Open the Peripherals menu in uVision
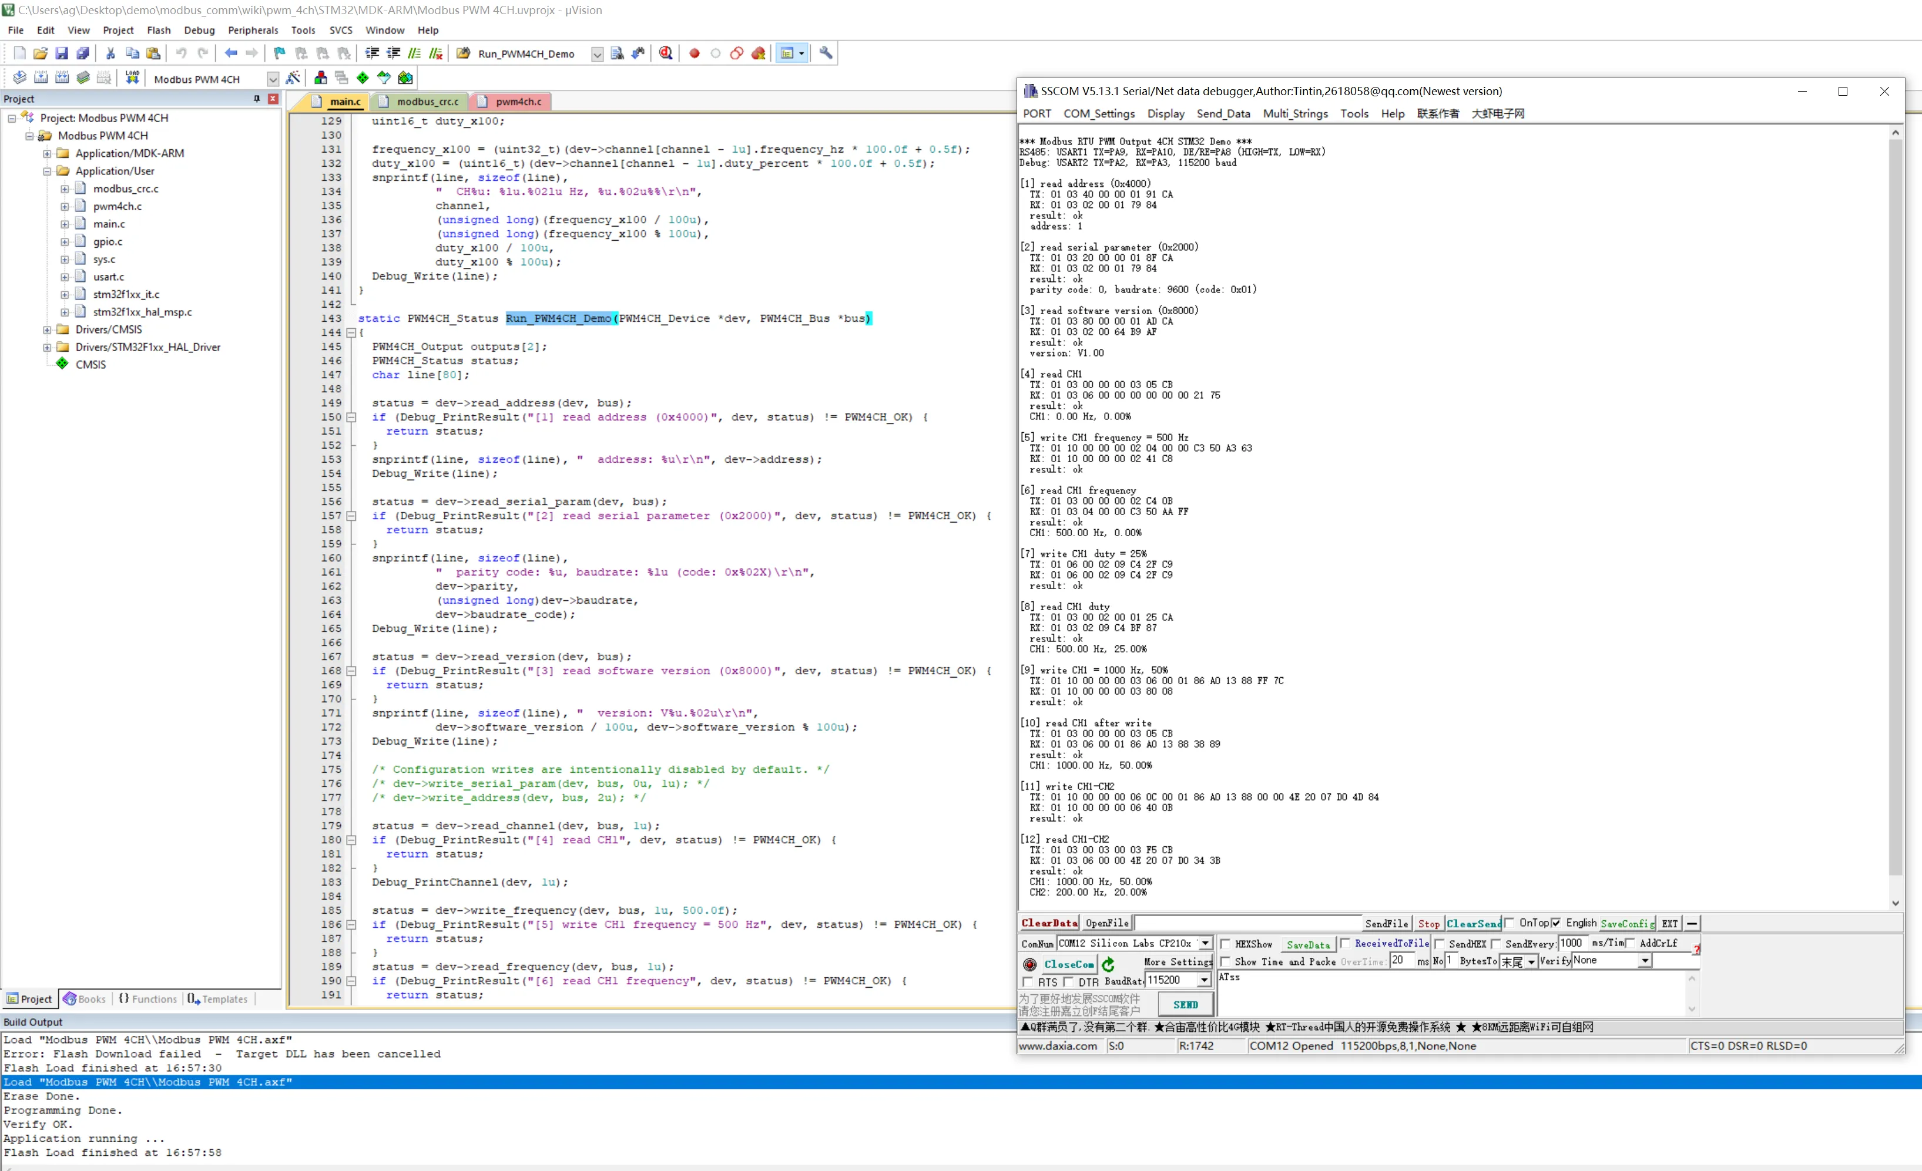Image resolution: width=1922 pixels, height=1171 pixels. coord(253,31)
